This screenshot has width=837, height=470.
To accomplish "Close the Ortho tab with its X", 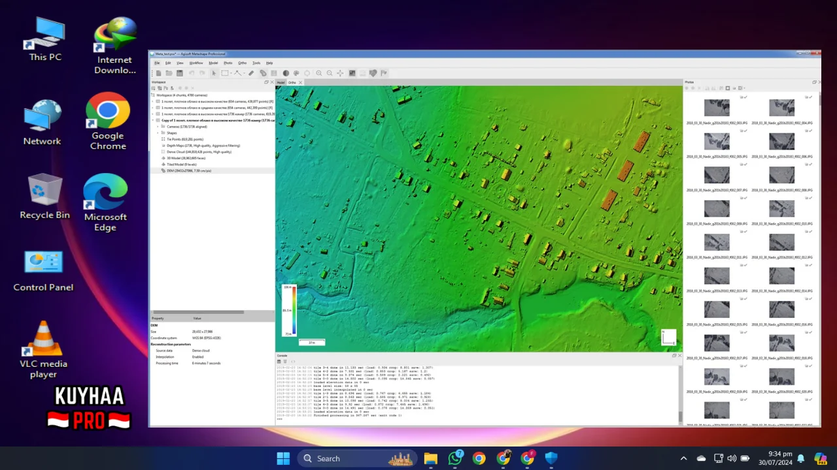I will (300, 82).
